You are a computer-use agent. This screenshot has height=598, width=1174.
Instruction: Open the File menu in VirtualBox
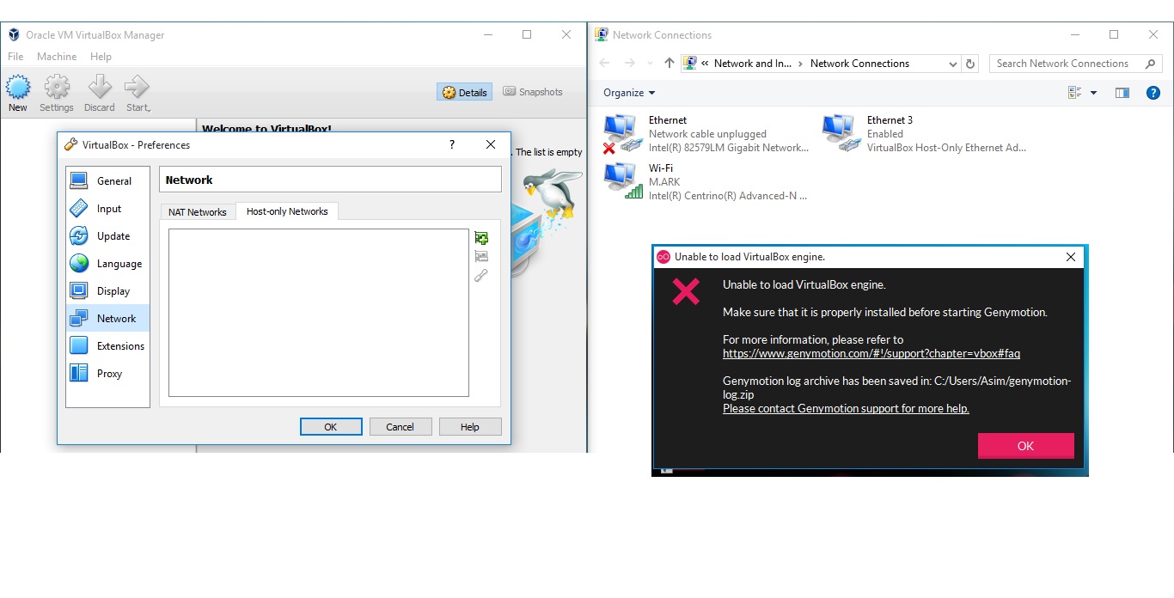pos(15,57)
